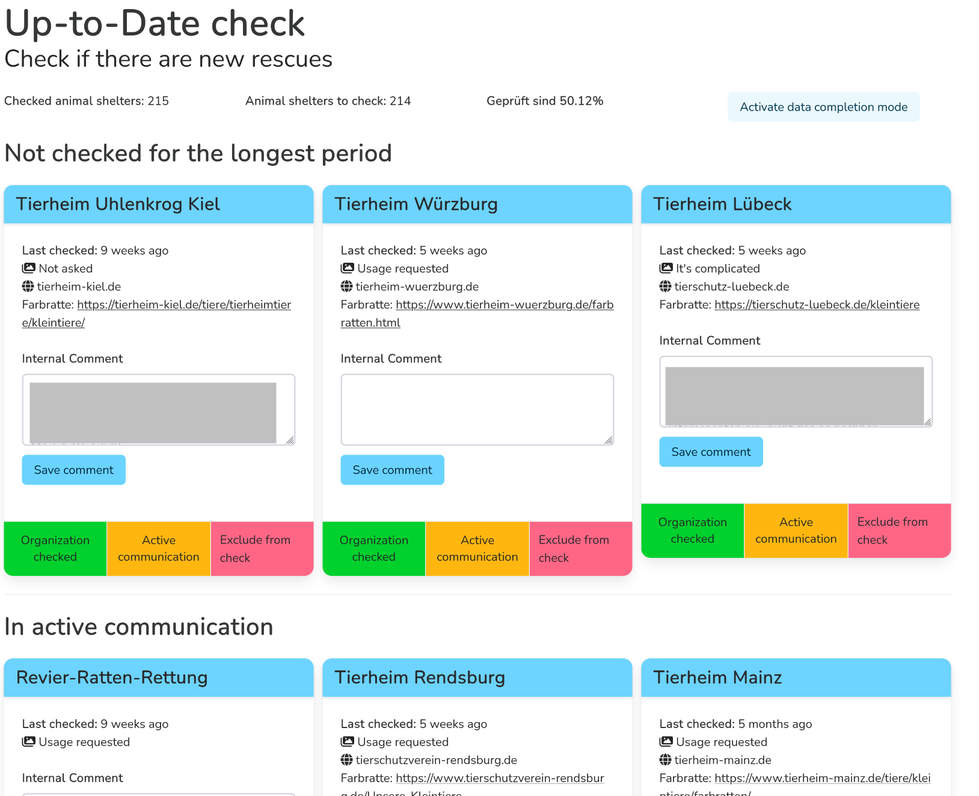
Task: Exclude Tierheim Lübeck from check
Action: pyautogui.click(x=898, y=530)
